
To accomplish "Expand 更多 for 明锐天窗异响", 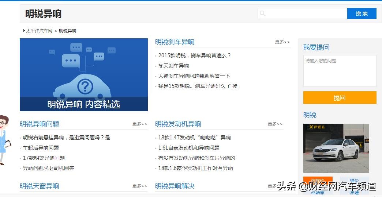I will [x=140, y=186].
